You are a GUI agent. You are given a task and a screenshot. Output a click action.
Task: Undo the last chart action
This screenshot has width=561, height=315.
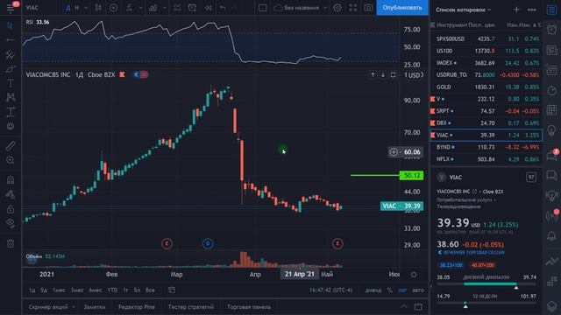tap(223, 8)
